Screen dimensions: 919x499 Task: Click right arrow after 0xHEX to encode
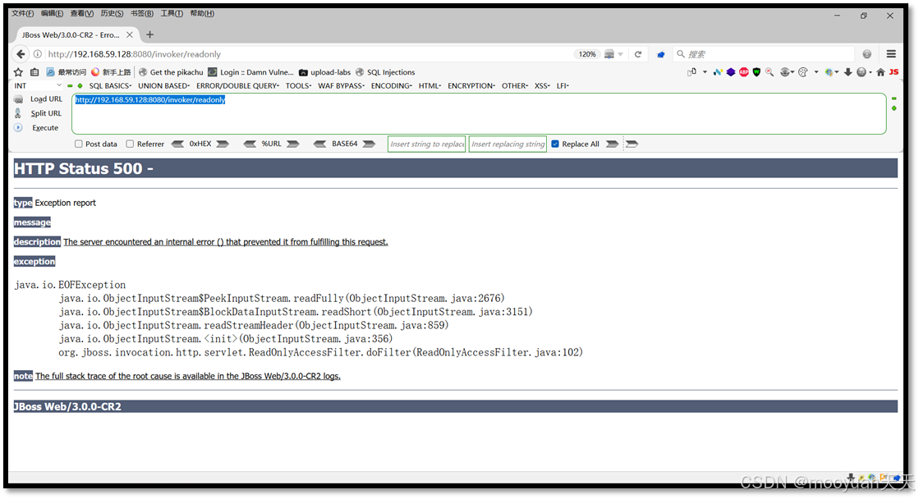223,144
